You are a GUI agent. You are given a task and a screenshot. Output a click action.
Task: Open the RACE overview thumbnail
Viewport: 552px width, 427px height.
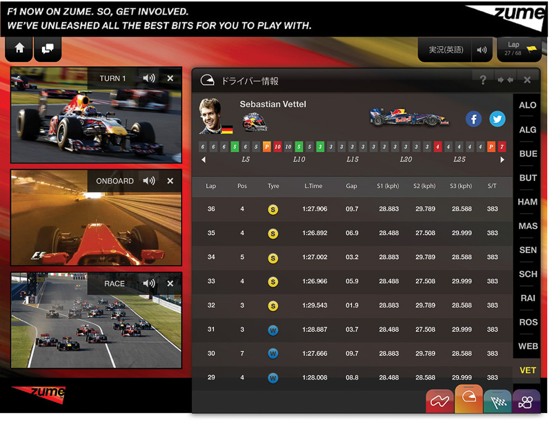(x=96, y=320)
